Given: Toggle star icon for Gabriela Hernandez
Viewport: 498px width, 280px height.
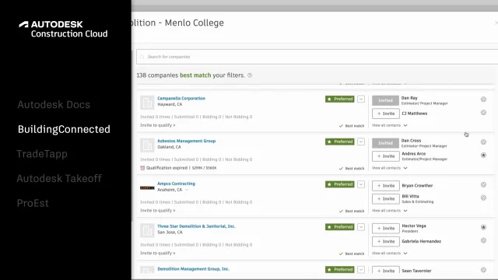Looking at the screenshot, I should coord(483,240).
